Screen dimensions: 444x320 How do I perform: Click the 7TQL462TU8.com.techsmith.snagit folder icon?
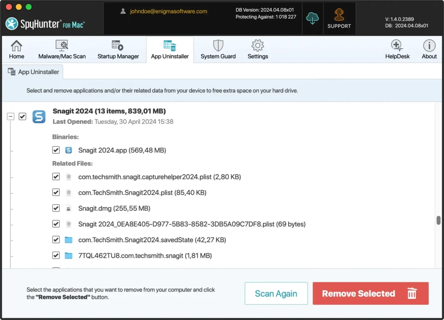(x=69, y=256)
